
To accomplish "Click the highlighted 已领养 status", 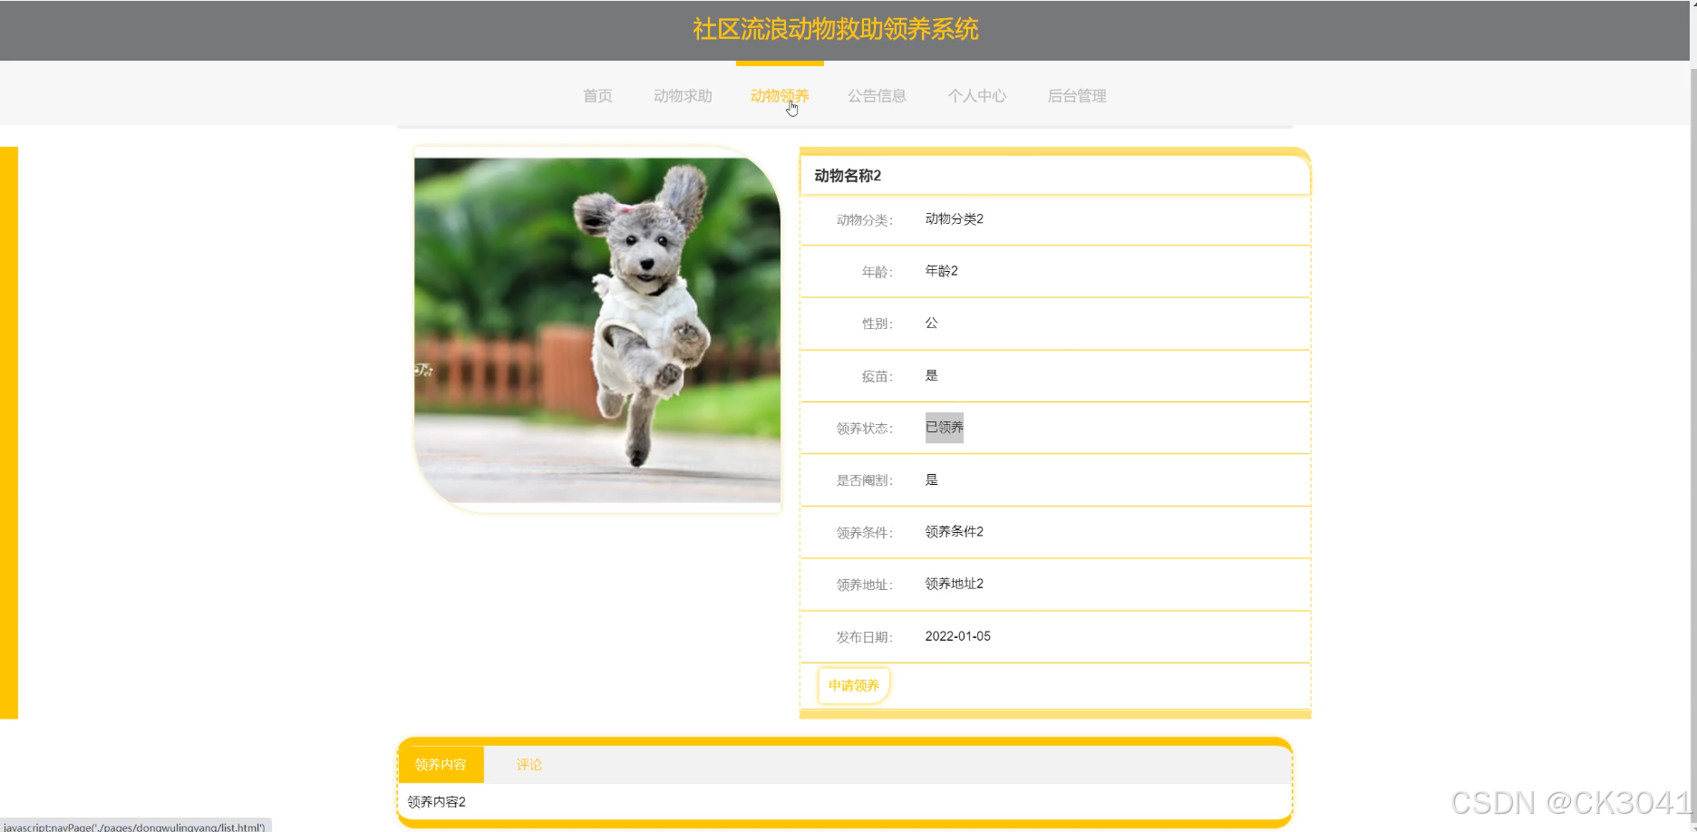I will click(x=944, y=428).
